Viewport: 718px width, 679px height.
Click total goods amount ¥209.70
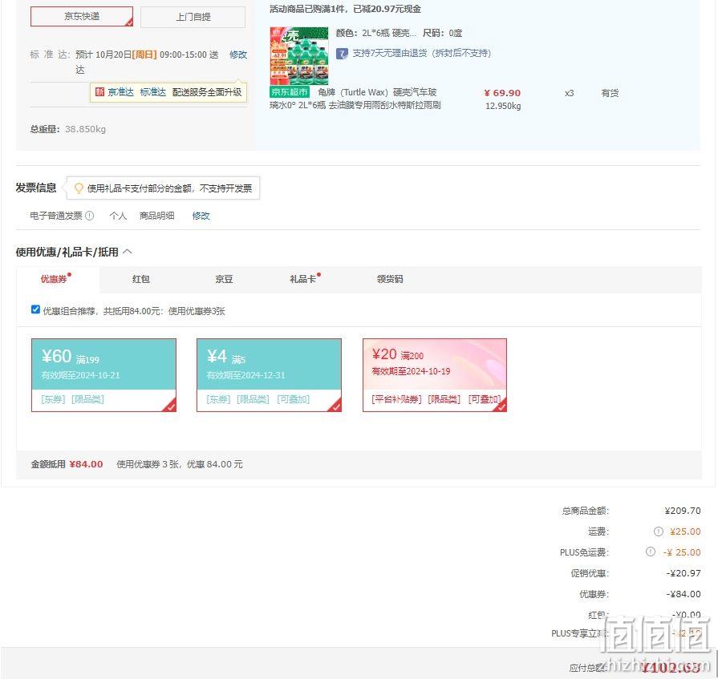click(x=683, y=511)
